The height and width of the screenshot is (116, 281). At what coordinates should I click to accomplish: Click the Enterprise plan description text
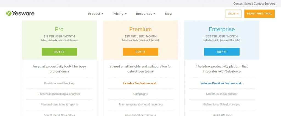point(222,69)
